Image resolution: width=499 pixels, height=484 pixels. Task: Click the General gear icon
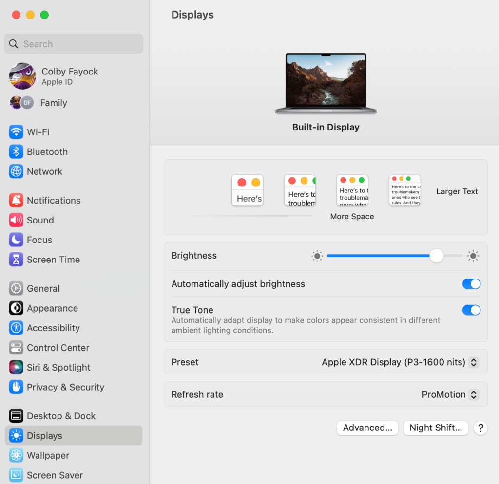16,288
